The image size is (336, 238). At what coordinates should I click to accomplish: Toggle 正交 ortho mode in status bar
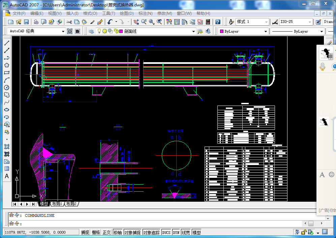106,232
